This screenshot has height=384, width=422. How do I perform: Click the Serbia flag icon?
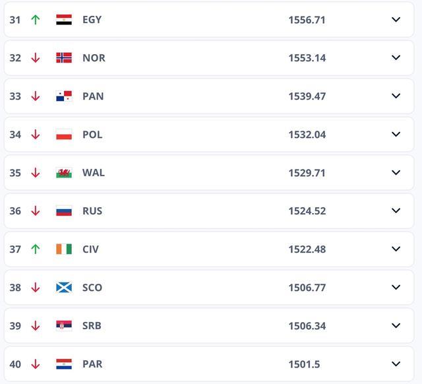64,326
